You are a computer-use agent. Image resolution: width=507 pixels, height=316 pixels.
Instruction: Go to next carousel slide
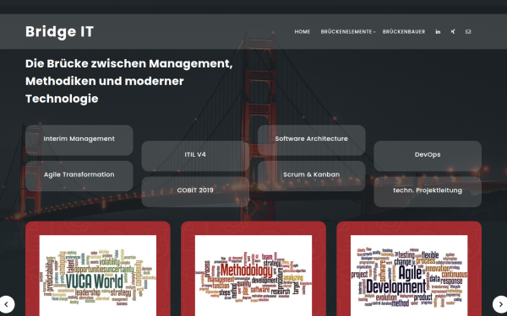point(500,304)
